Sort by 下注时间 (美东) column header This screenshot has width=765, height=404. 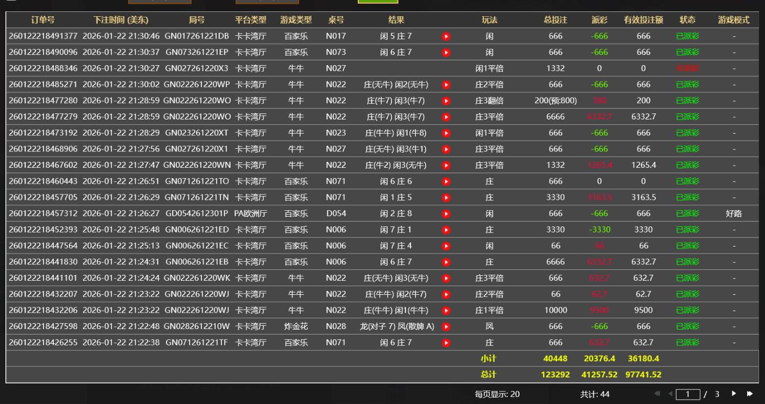121,20
